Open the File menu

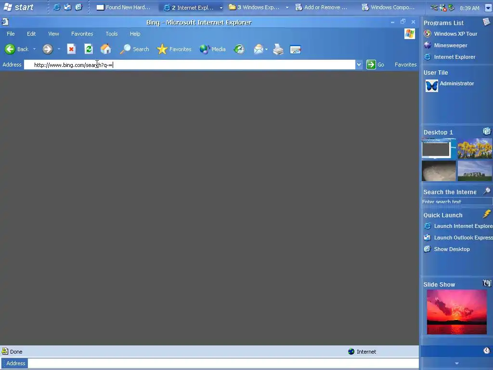(11, 34)
